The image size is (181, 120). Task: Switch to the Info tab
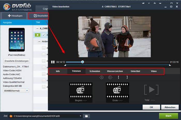click(58, 71)
